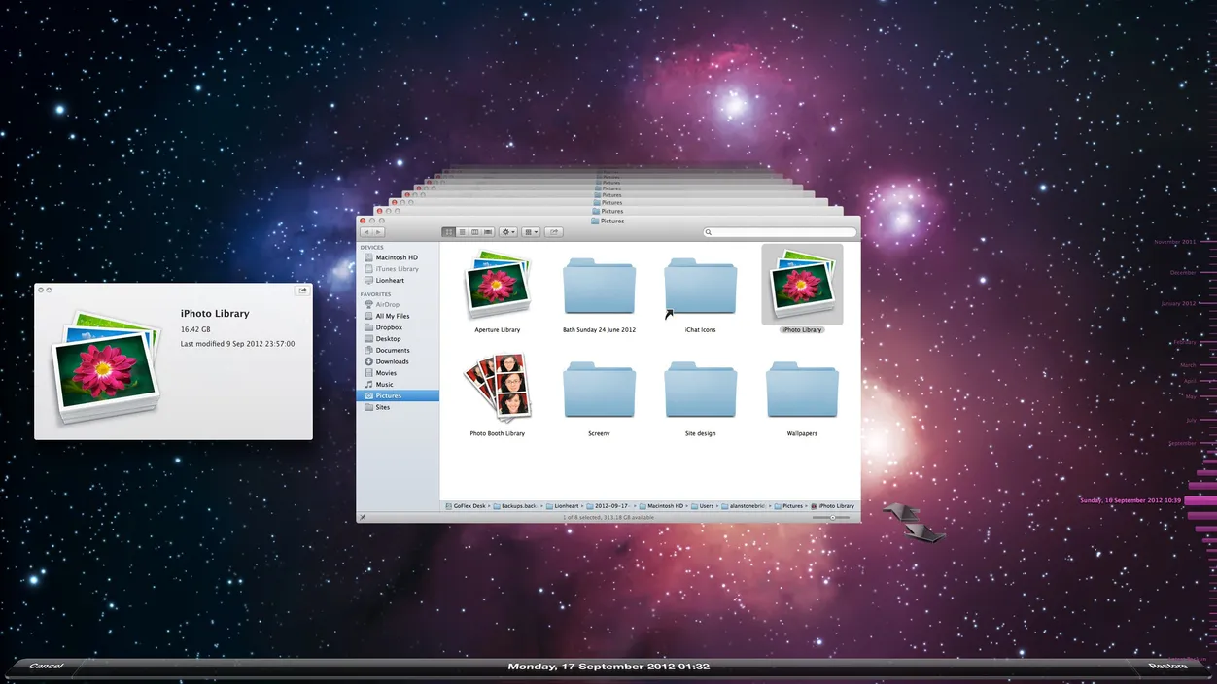
Task: Switch Finder to icon view
Action: point(448,232)
